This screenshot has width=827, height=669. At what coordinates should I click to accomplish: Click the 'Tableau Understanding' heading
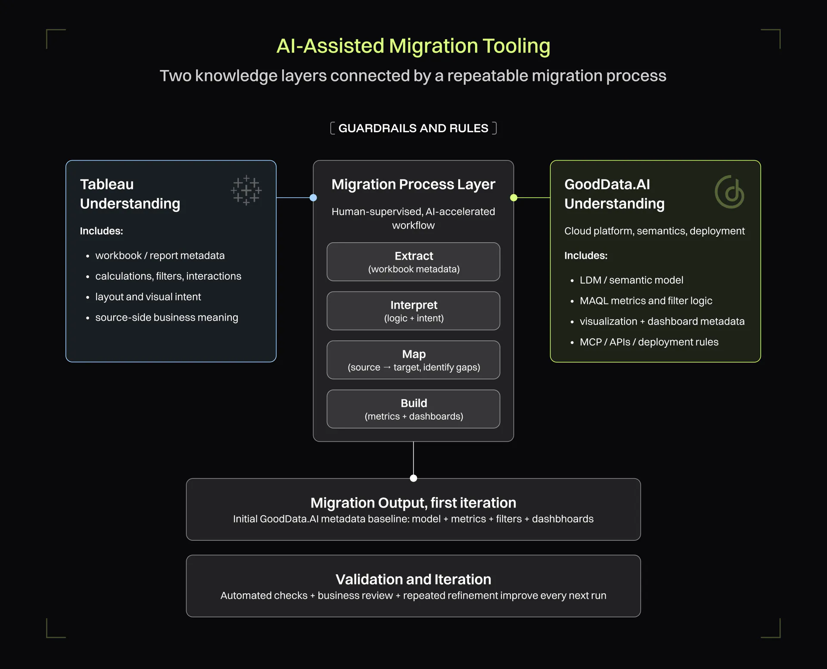click(130, 194)
